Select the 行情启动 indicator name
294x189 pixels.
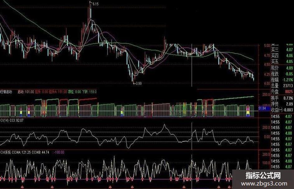6,92
